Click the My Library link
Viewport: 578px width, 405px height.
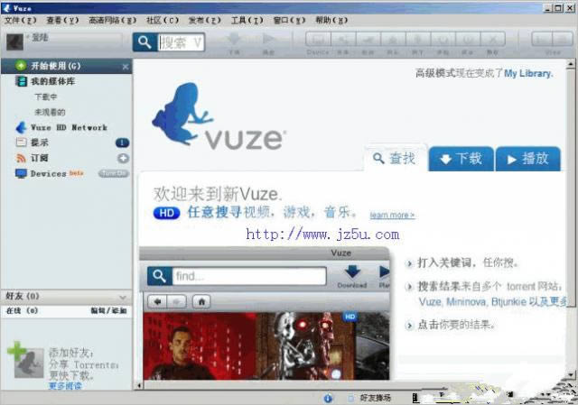click(528, 73)
